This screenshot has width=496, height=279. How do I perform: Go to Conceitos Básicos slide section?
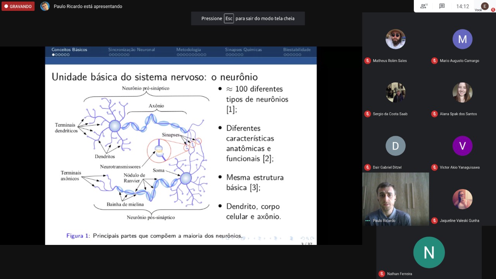(x=69, y=50)
